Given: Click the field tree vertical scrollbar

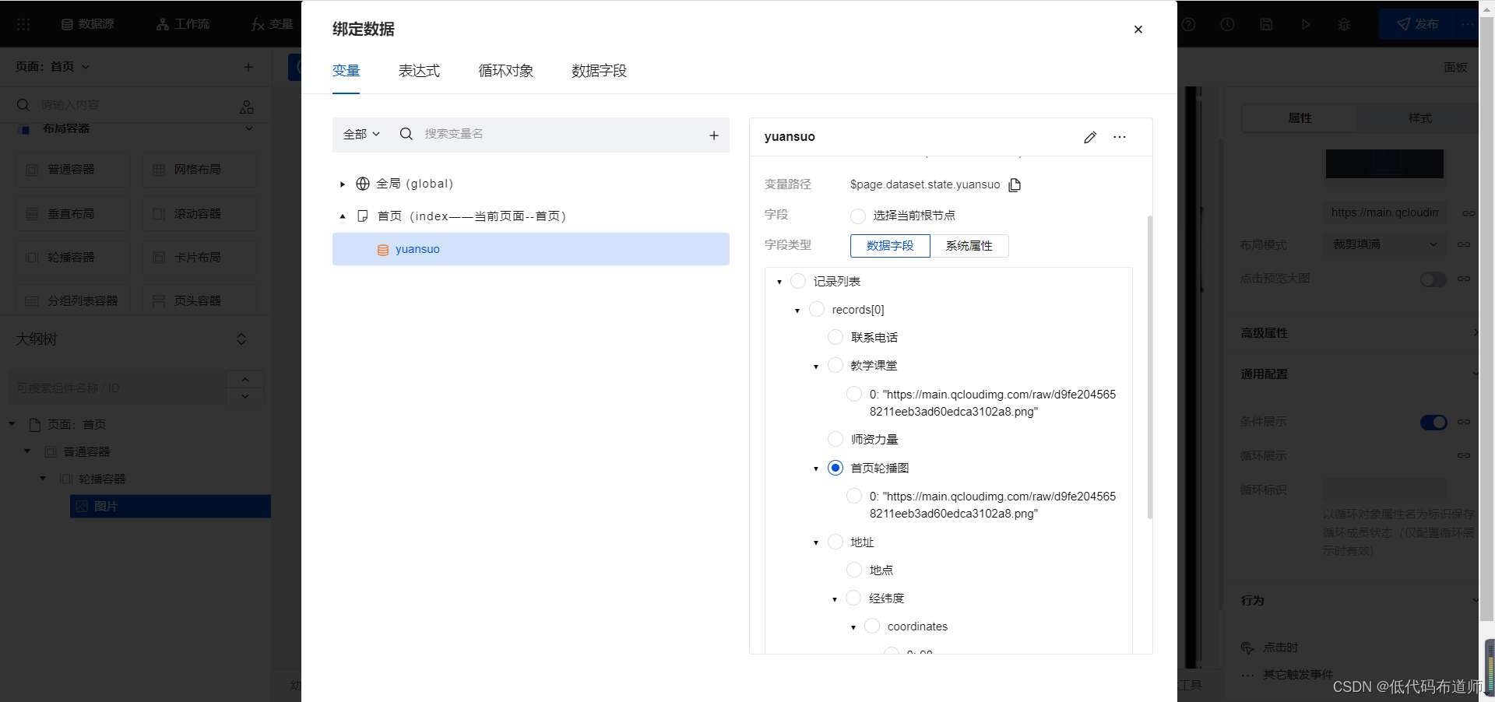Looking at the screenshot, I should [1149, 367].
